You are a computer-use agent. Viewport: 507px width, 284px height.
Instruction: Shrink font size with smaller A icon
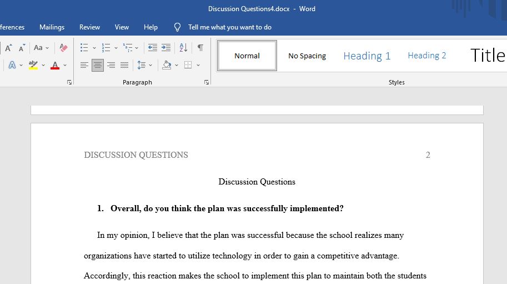22,48
